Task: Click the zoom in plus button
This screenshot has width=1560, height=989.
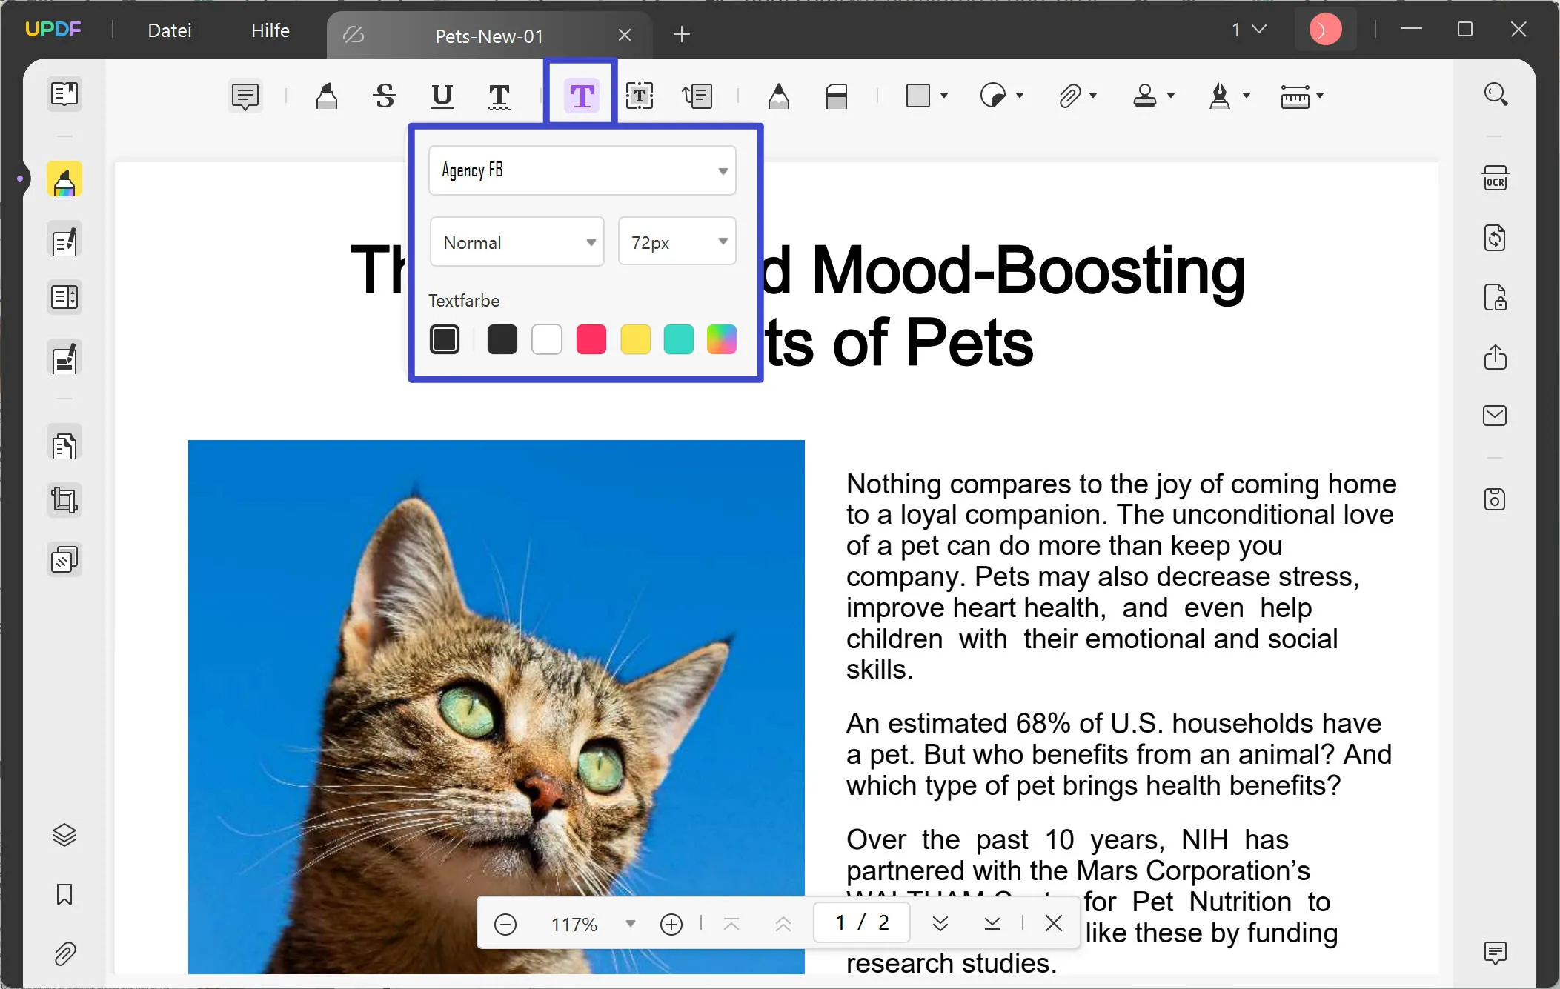Action: (671, 924)
